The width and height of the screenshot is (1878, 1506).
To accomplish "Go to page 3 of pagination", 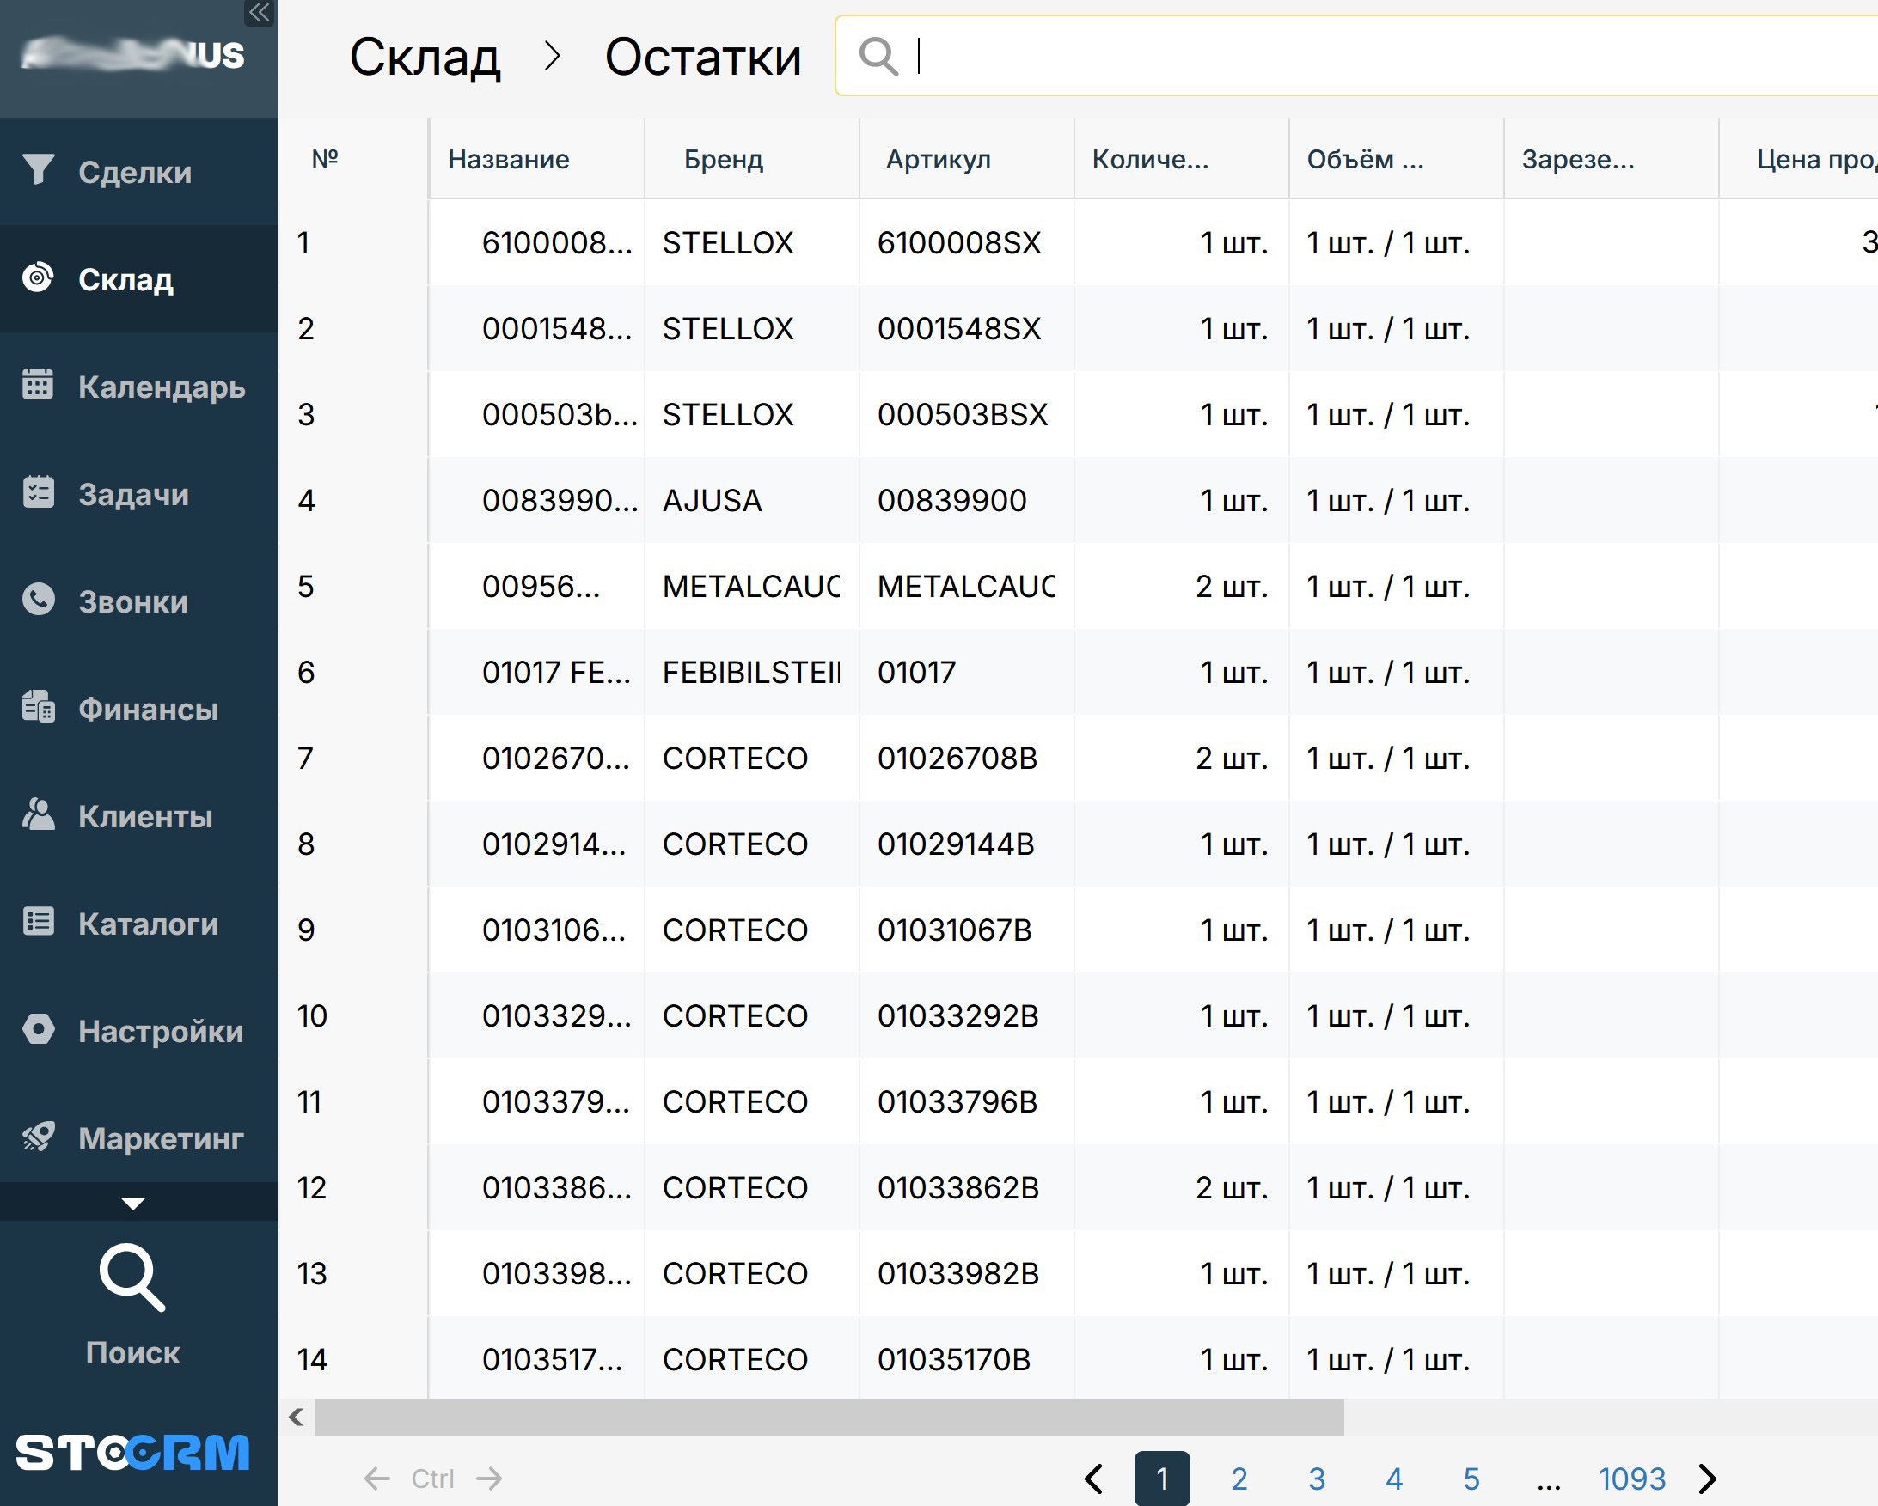I will click(x=1316, y=1479).
